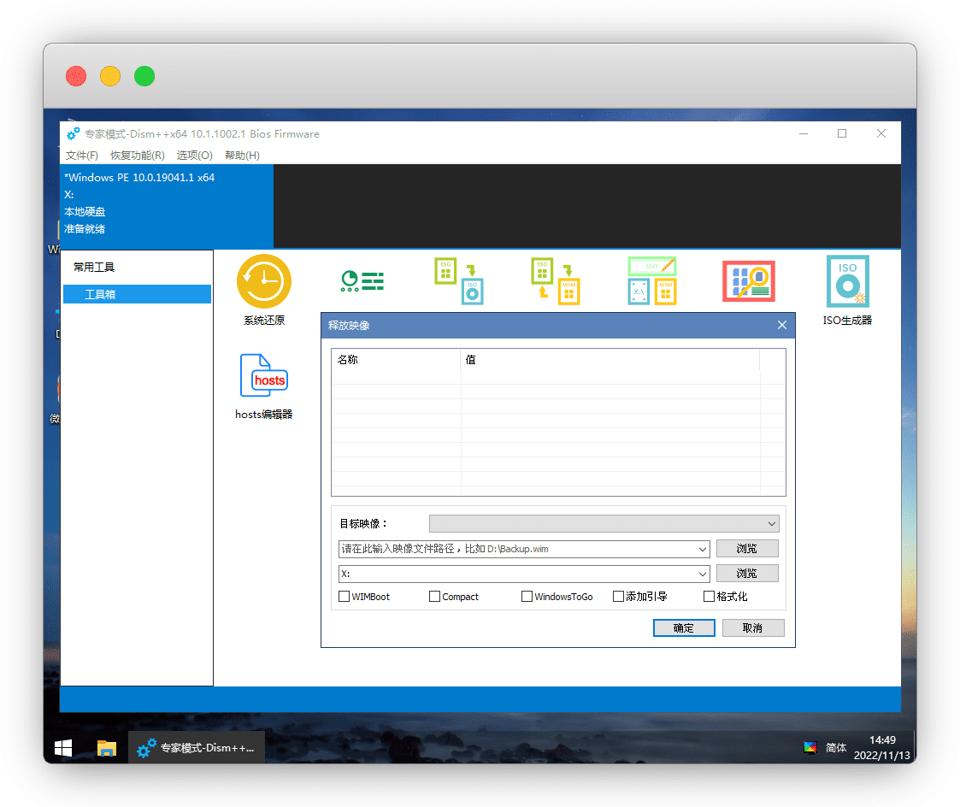The height and width of the screenshot is (807, 960).
Task: Open the 系统还原 clock icon
Action: click(263, 281)
